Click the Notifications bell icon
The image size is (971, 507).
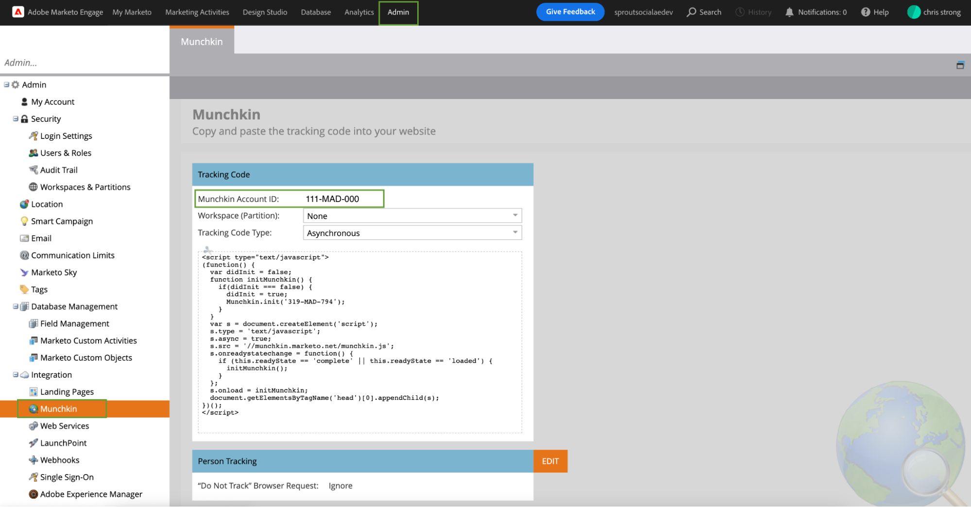[x=789, y=12]
